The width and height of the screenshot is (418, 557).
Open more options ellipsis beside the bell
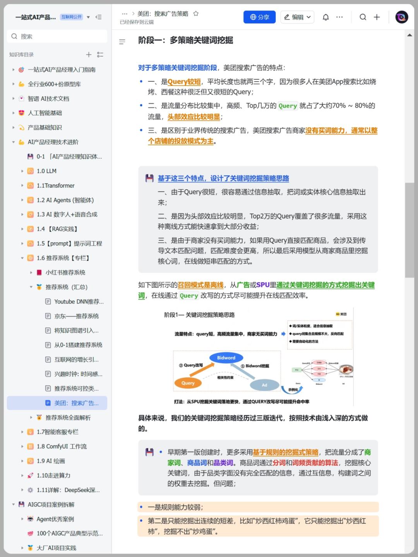339,17
